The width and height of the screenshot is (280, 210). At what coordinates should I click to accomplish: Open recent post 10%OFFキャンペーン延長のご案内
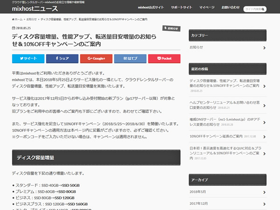(x=216, y=136)
